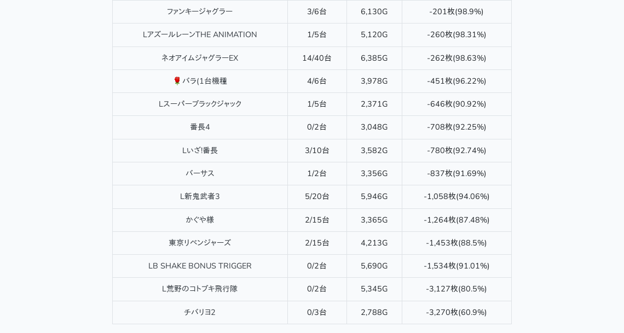Click the Lスーパーブラックジャック cell
The width and height of the screenshot is (624, 333).
pos(200,104)
